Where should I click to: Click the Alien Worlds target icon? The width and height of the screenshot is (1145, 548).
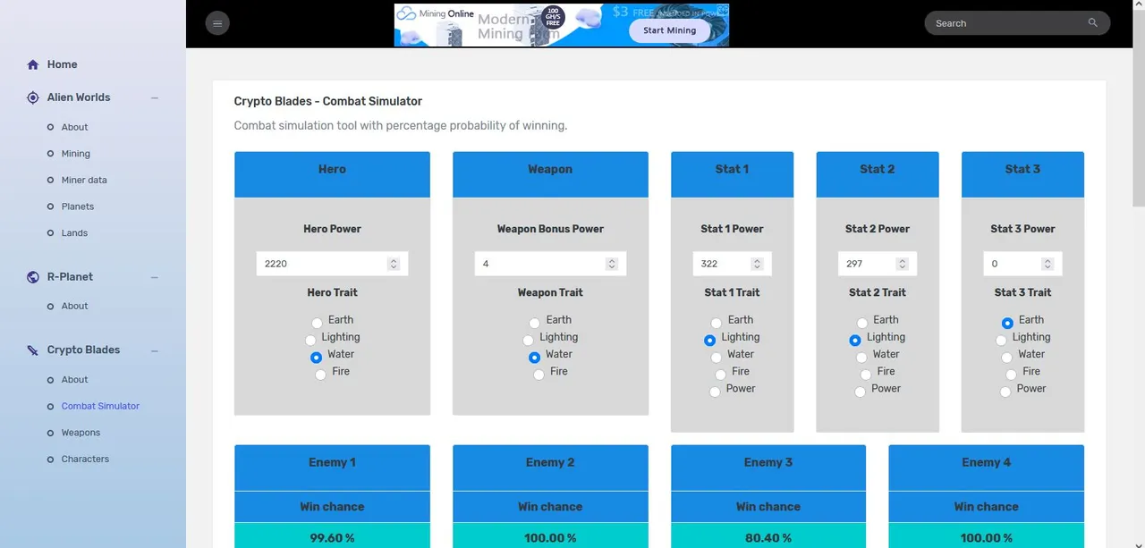33,97
